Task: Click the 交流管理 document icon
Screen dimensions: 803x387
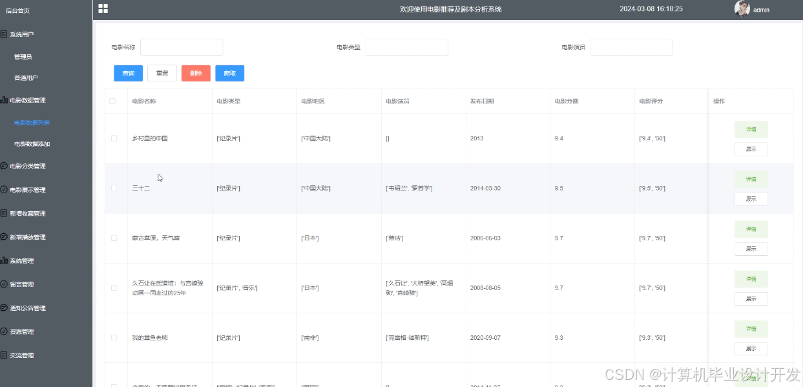Action: click(x=4, y=355)
